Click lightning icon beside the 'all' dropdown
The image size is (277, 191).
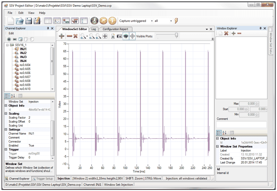click(176, 21)
